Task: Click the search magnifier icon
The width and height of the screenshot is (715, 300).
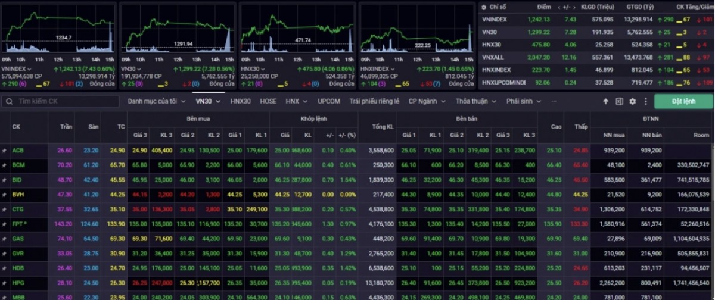Action: (10, 102)
